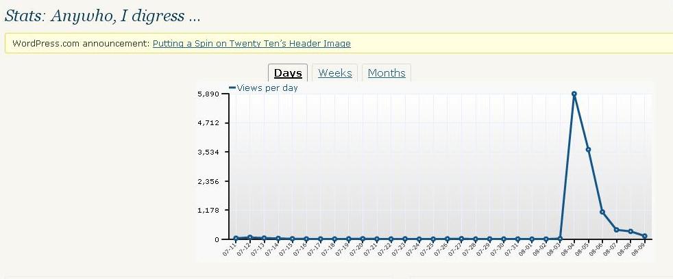Viewport: 673px width, 279px height.
Task: Select the 08-05 data point on chart
Action: click(x=588, y=150)
